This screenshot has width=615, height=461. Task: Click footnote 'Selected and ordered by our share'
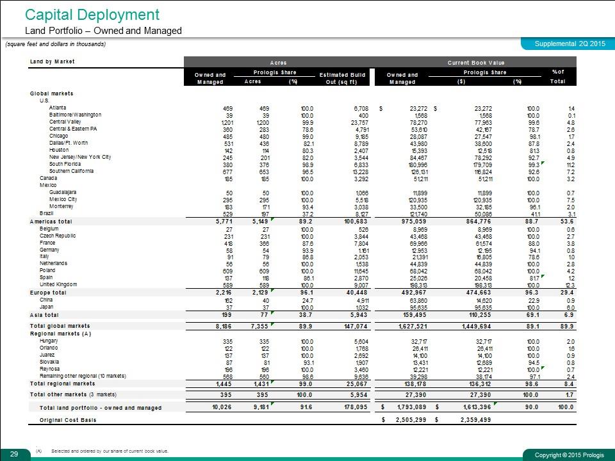pos(110,451)
